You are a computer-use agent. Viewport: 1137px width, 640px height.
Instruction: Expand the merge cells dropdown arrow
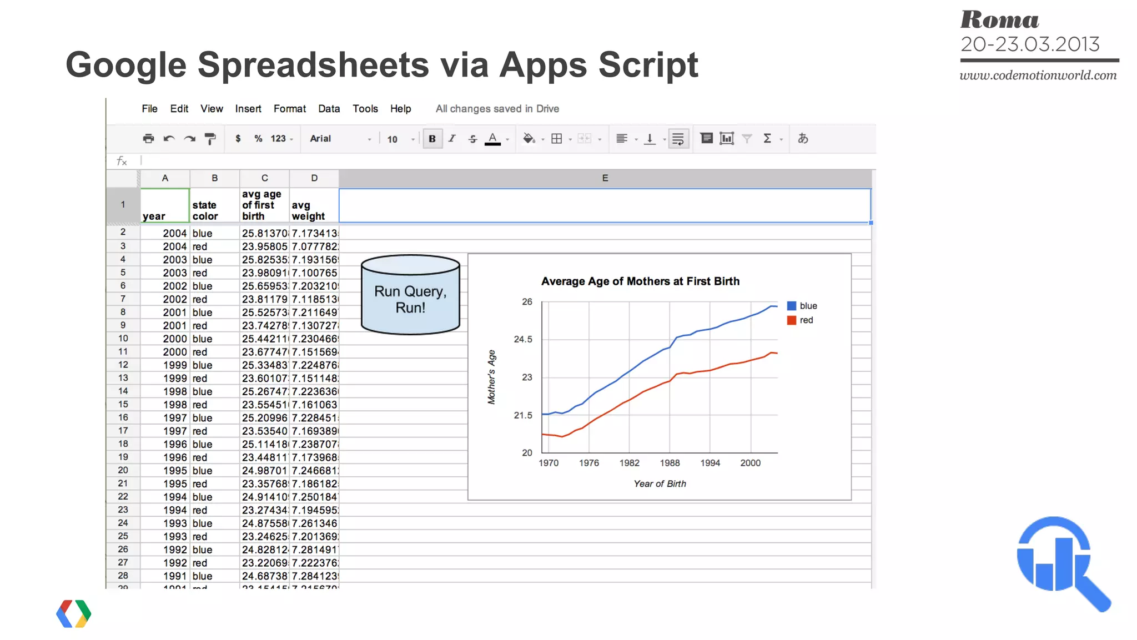(x=600, y=139)
